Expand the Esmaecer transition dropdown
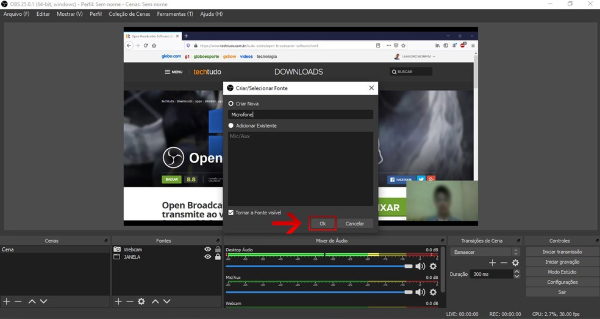The height and width of the screenshot is (319, 600). point(516,251)
